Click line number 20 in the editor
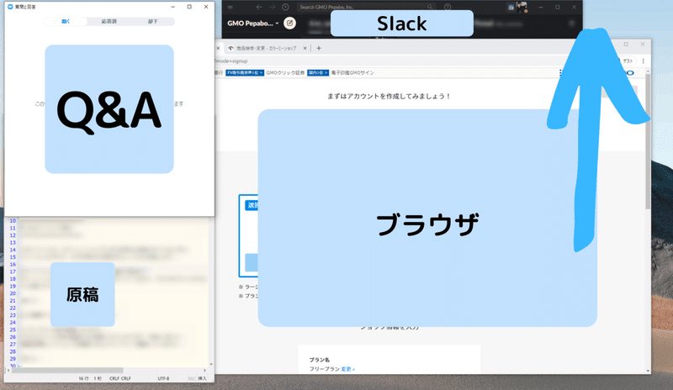The height and width of the screenshot is (390, 673). pyautogui.click(x=13, y=293)
